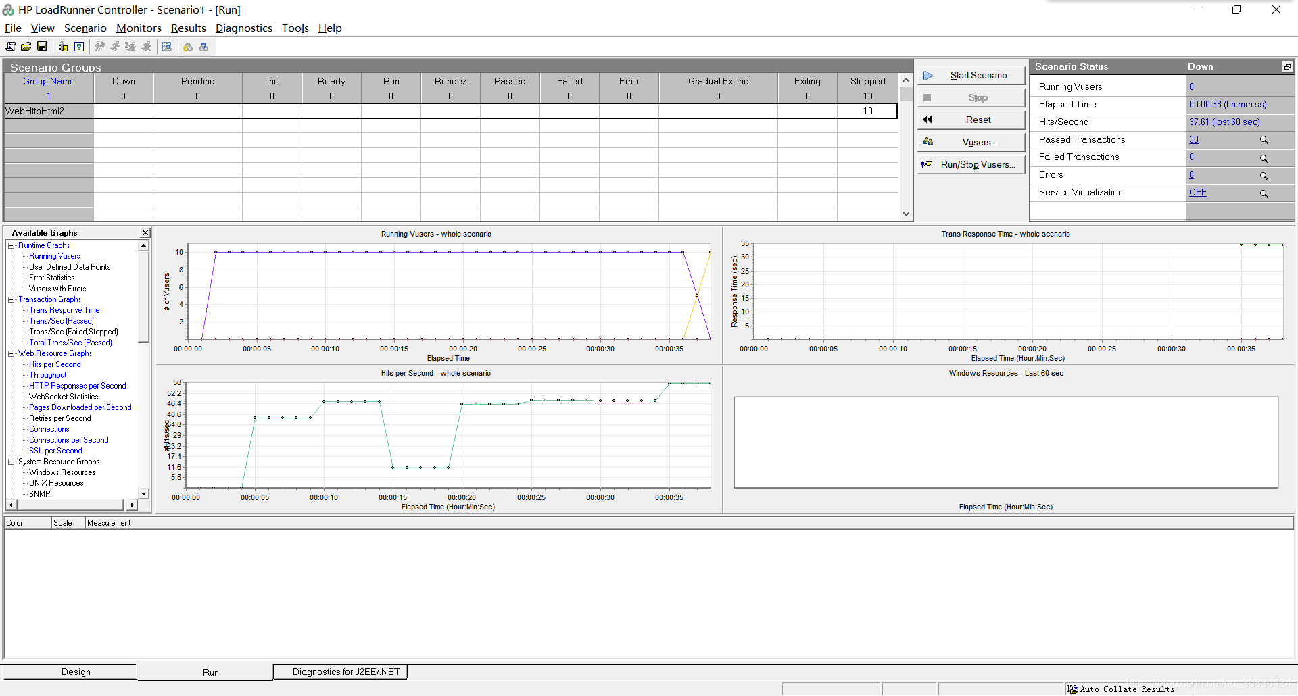Click the magnifier next to Service Virtualization

pyautogui.click(x=1264, y=193)
